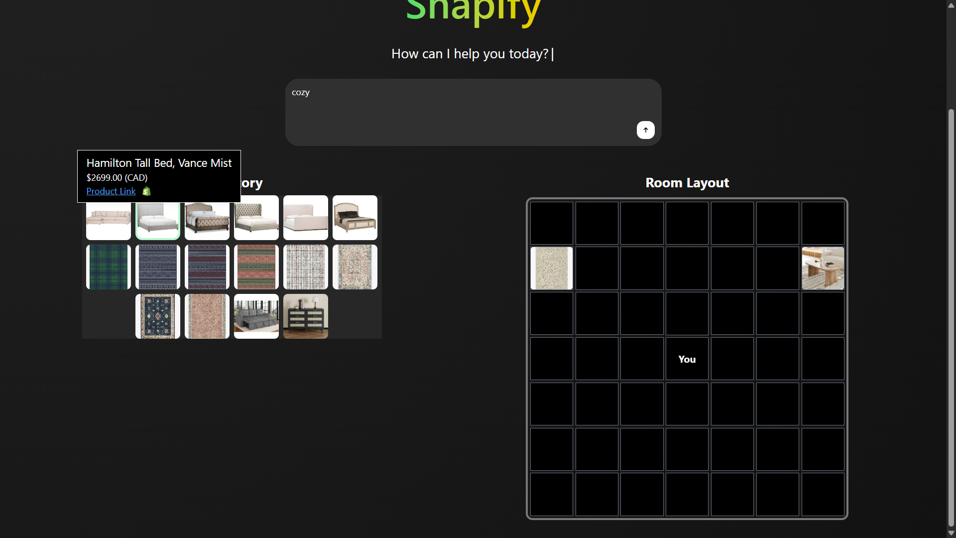This screenshot has height=538, width=956.
Task: Choose the navy floral oriental rug
Action: pyautogui.click(x=158, y=316)
